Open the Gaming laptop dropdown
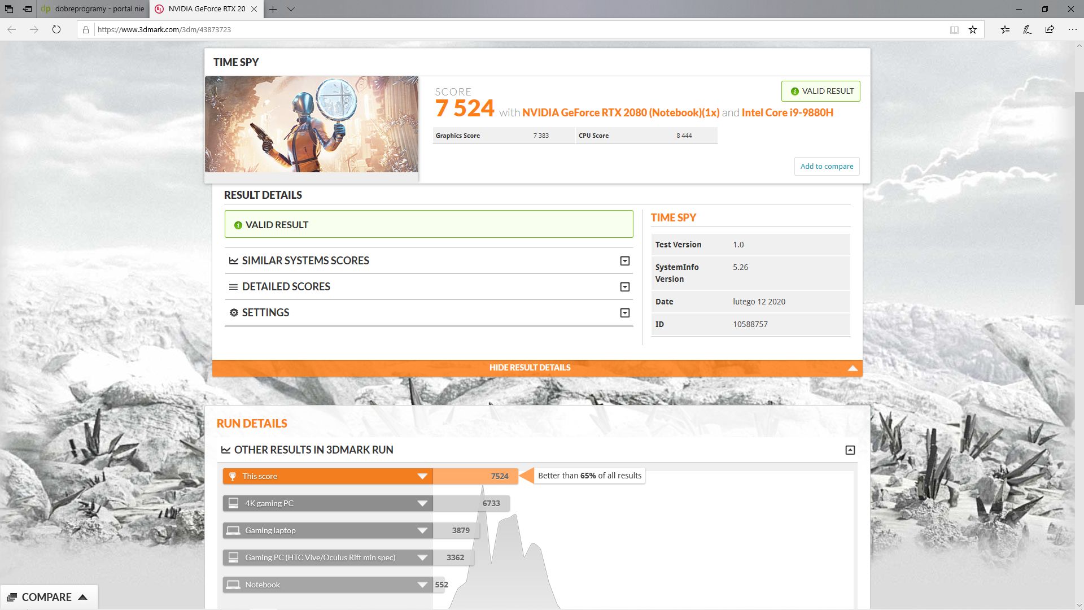Screen dimensions: 1084x610 (422, 530)
